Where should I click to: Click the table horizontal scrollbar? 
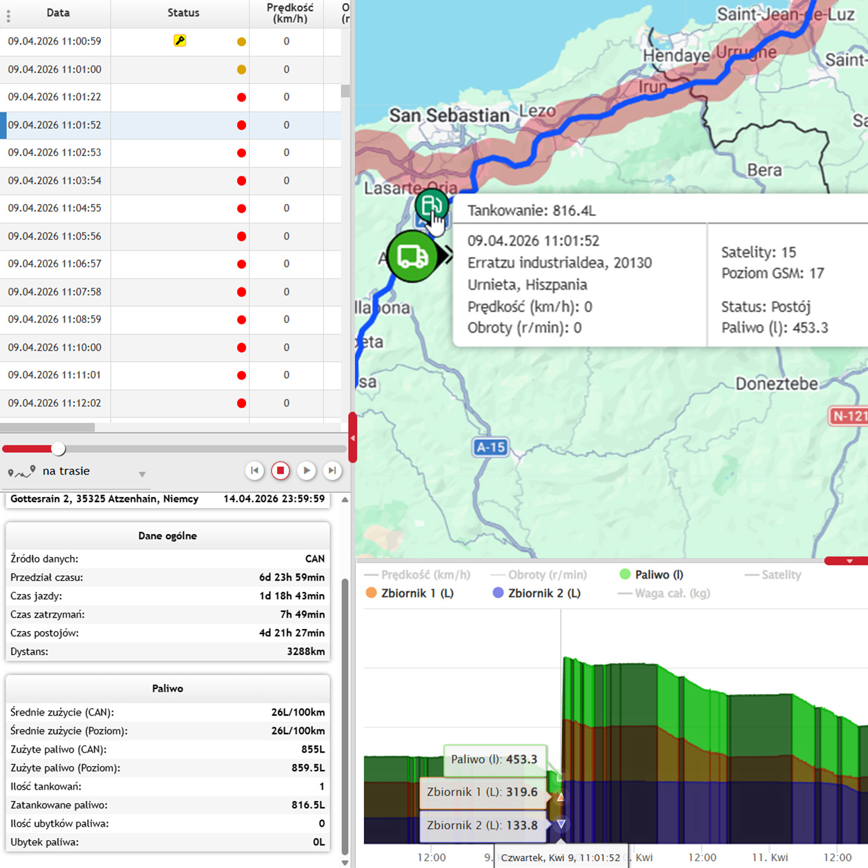pyautogui.click(x=47, y=428)
